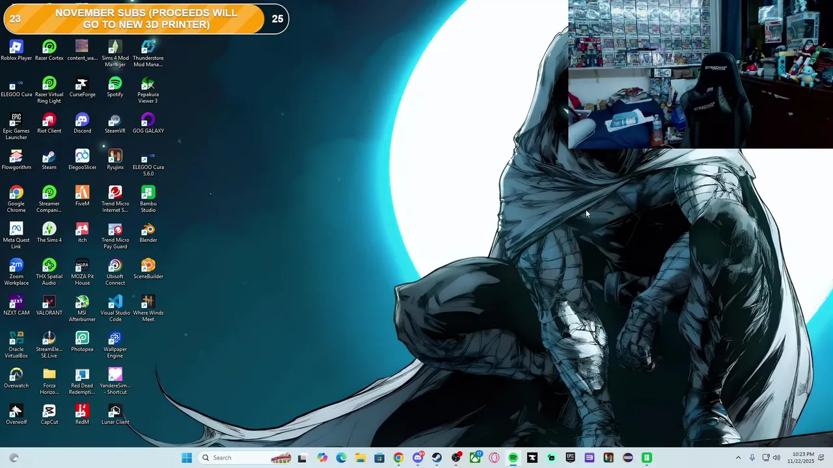The width and height of the screenshot is (833, 468).
Task: Launch ElegooSlicer from the desktop
Action: point(82,160)
